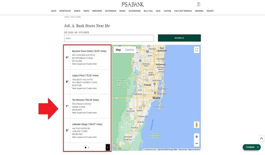
Task: Click the scroll-to-top arrow
Action: tap(261, 138)
